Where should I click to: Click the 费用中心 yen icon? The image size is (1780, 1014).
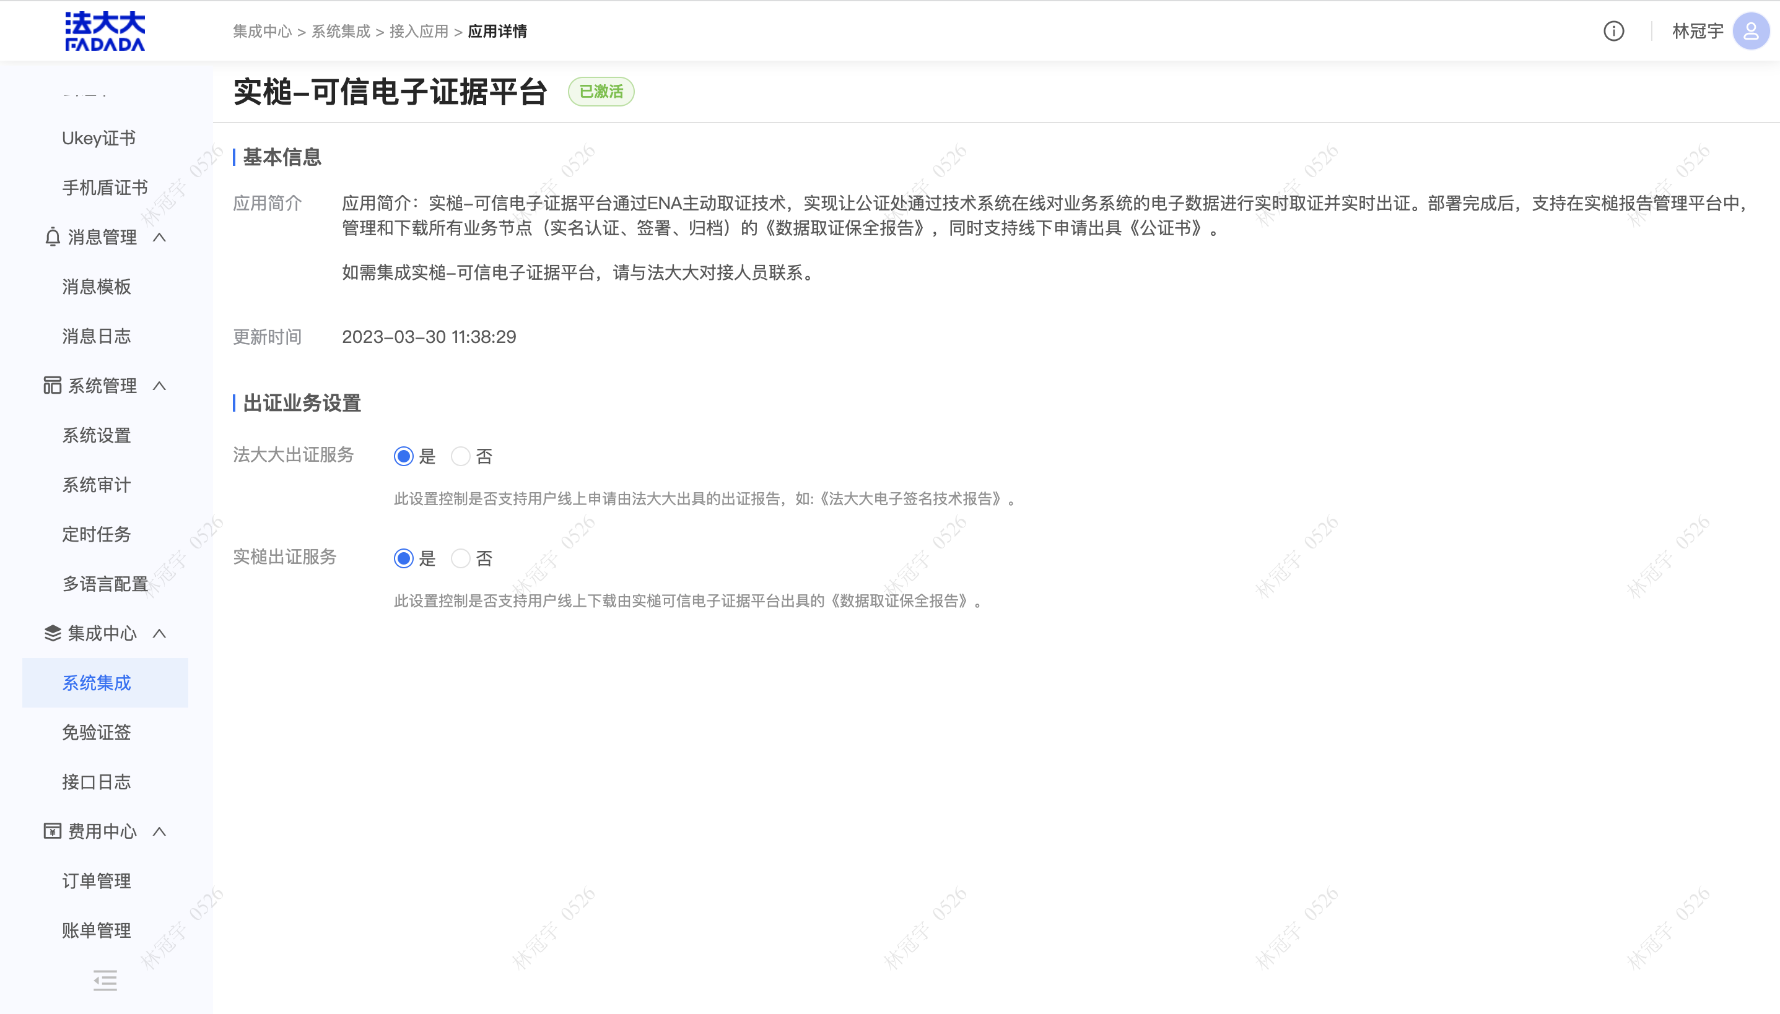click(52, 831)
